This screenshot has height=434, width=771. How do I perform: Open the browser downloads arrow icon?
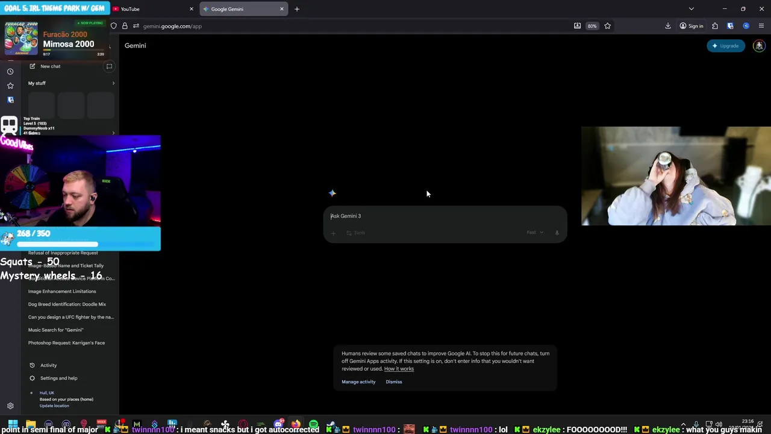coord(668,26)
